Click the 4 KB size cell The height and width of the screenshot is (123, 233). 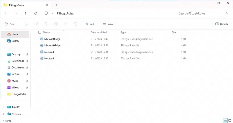(x=183, y=46)
